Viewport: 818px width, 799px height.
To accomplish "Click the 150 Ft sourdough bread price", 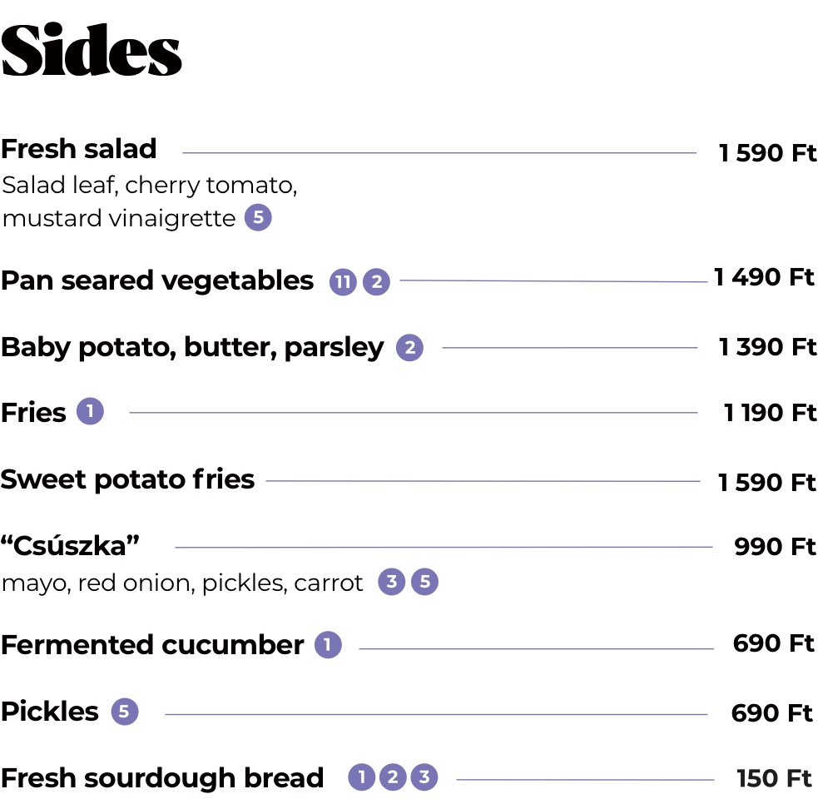I will [x=775, y=778].
